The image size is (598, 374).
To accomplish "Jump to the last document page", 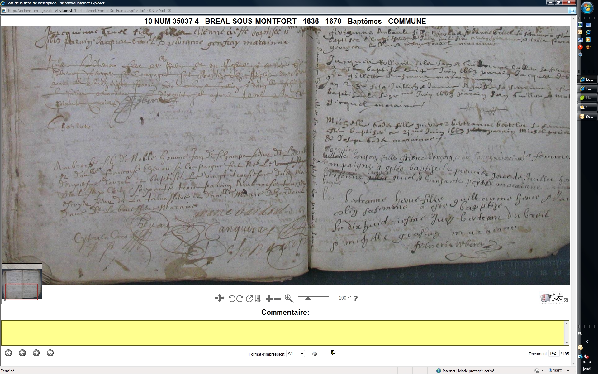I will (50, 353).
